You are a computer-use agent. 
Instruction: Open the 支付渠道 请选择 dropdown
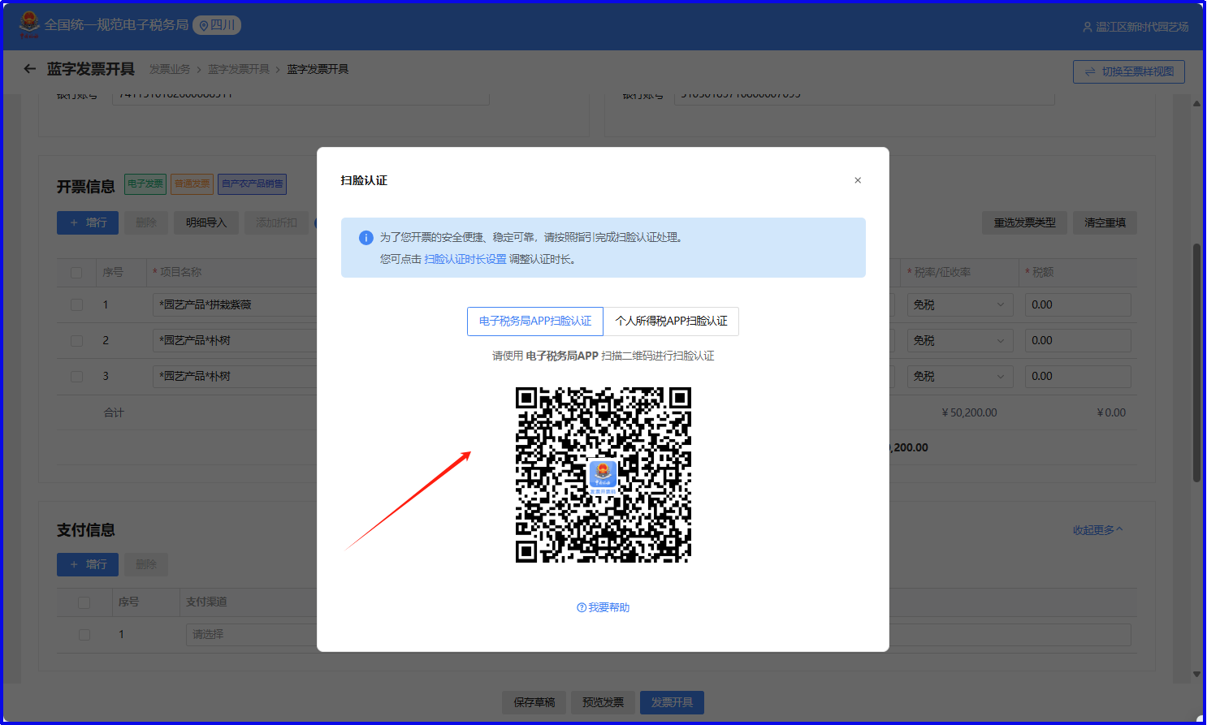[x=251, y=634]
